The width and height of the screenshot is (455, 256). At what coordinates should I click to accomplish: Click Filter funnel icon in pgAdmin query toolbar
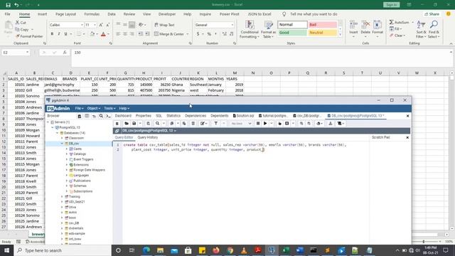tap(216, 123)
